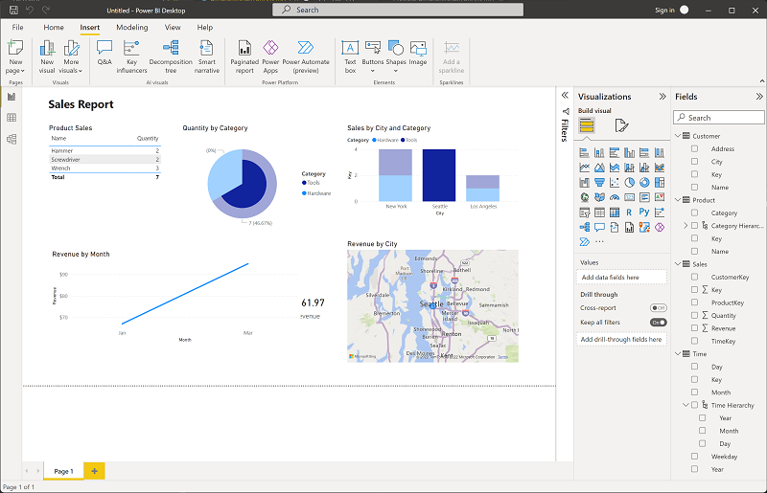Insert a Smart narrative visual

206,56
